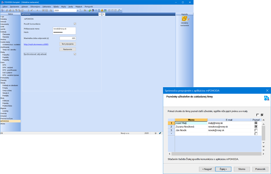This screenshot has width=271, height=174.
Task: Click the E-mail column header
Action: [229, 120]
